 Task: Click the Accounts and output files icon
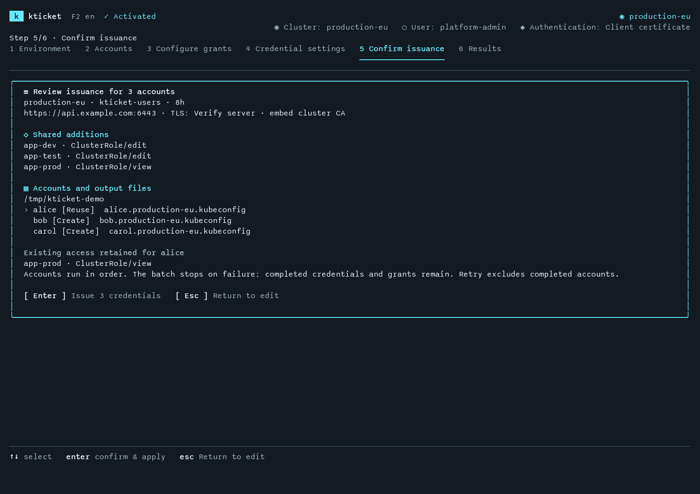click(26, 189)
